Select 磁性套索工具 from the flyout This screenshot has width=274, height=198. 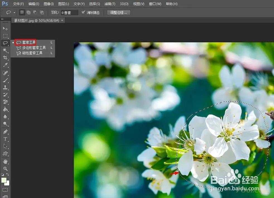tap(33, 53)
